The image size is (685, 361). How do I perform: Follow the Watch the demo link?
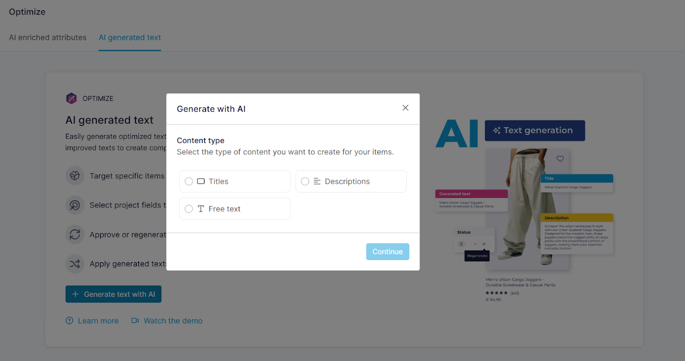(x=173, y=321)
